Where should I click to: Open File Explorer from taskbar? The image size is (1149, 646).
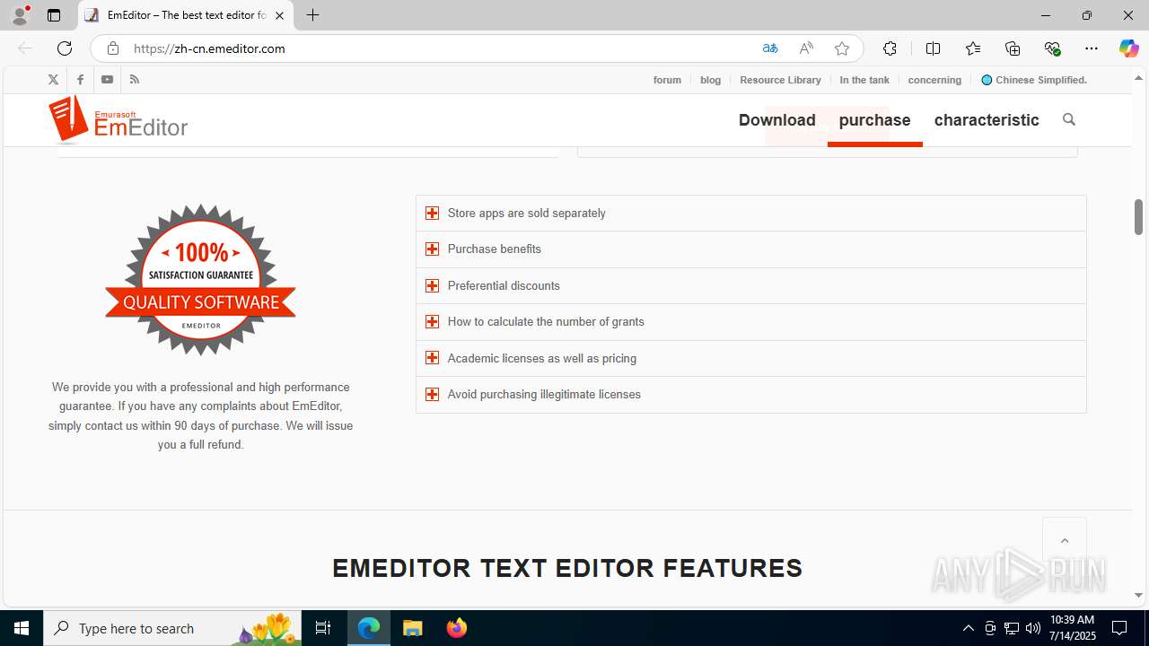(413, 628)
